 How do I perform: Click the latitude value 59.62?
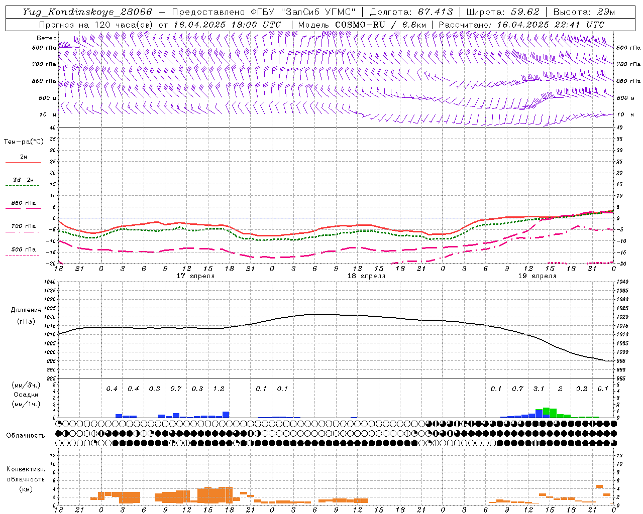click(525, 12)
